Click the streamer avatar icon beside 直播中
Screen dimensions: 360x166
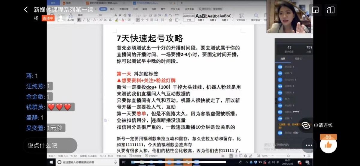(61, 18)
